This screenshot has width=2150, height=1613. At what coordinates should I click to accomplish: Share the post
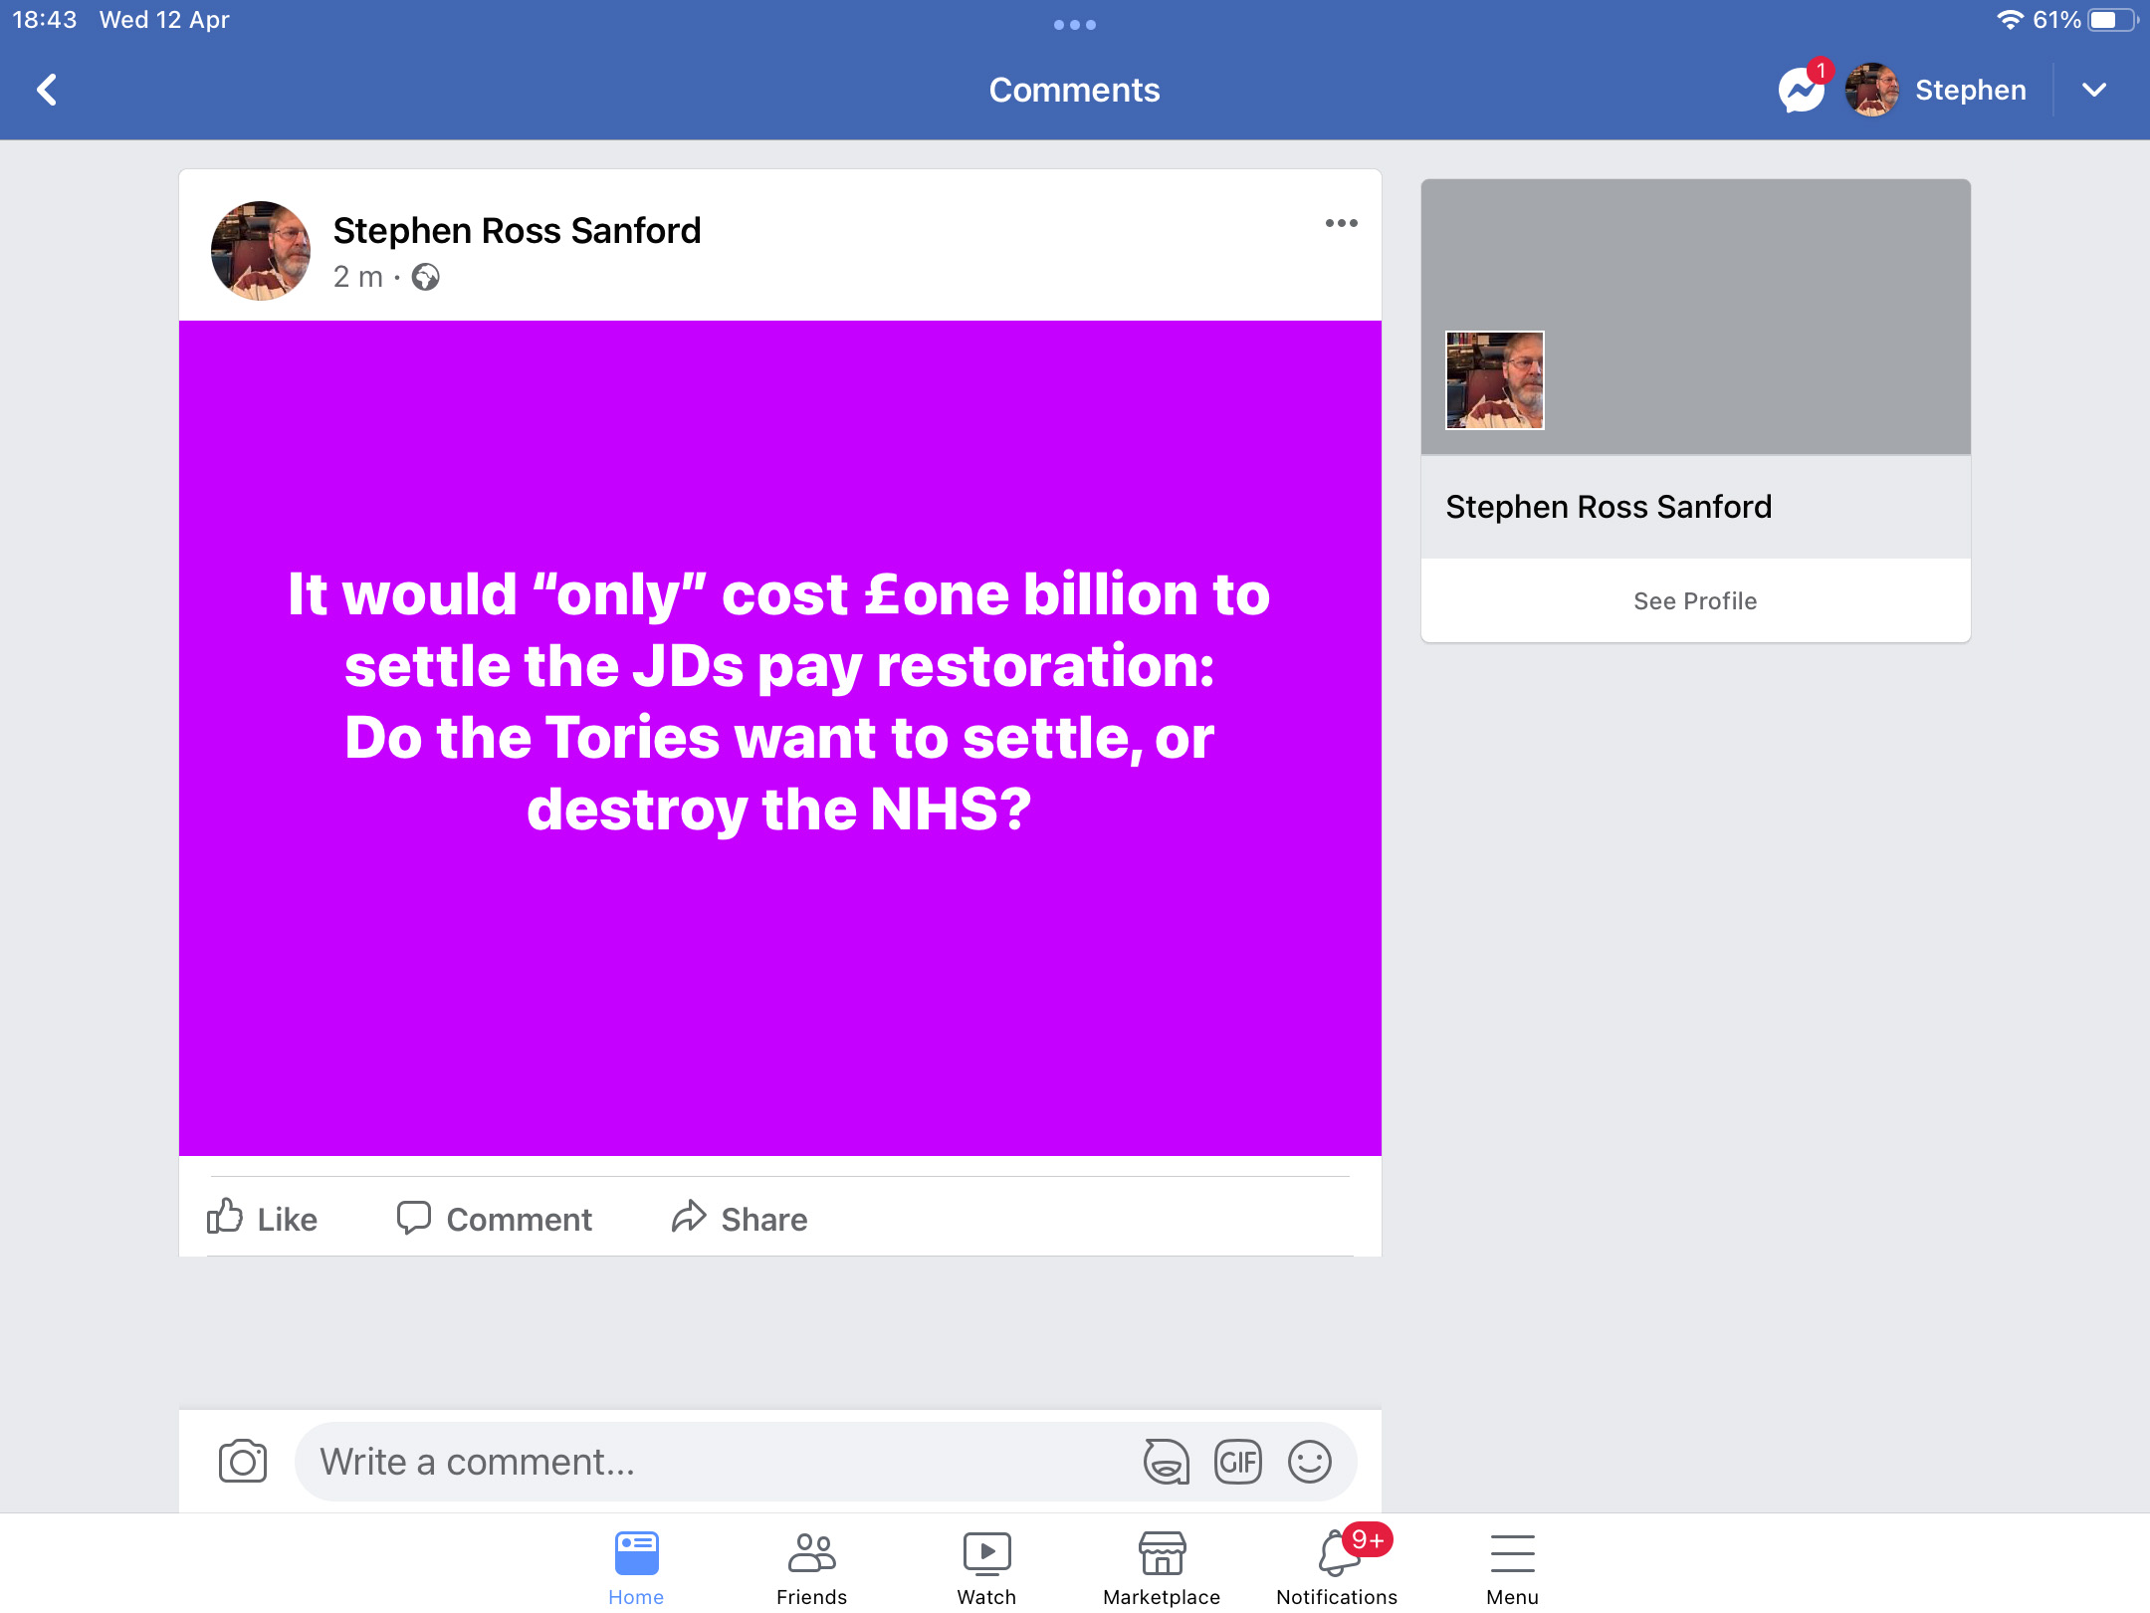740,1219
